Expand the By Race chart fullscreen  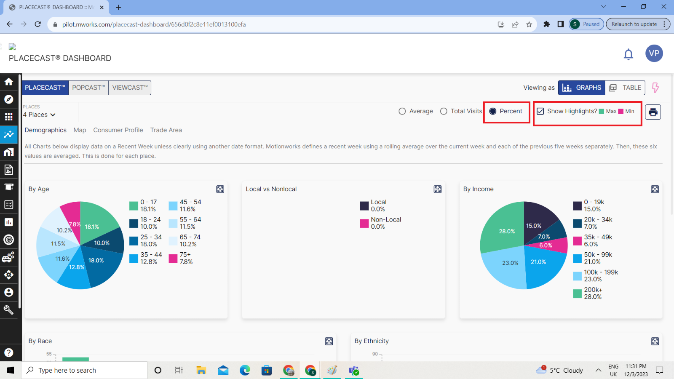tap(329, 341)
